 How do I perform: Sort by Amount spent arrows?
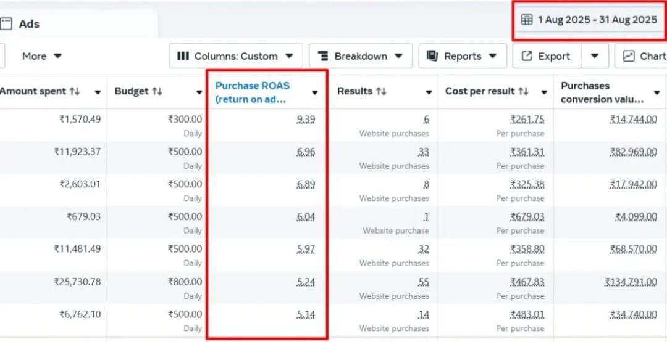point(75,91)
